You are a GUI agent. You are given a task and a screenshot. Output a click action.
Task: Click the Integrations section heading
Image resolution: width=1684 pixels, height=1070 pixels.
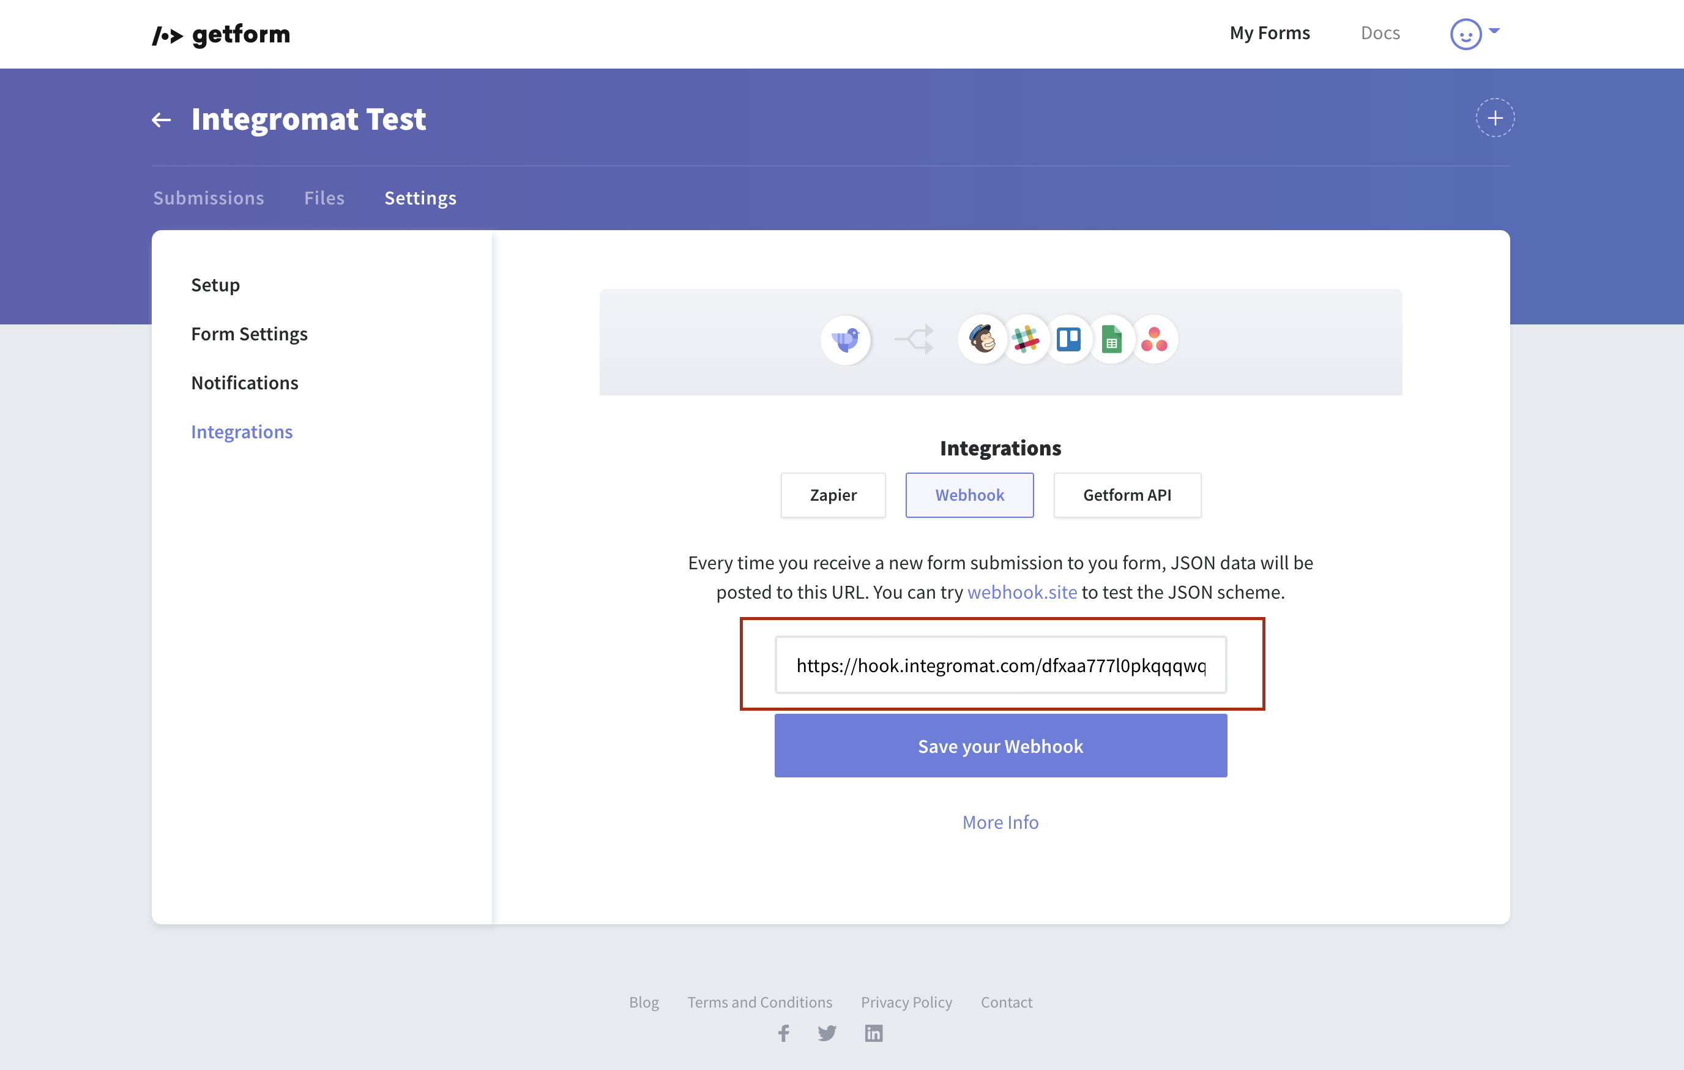pyautogui.click(x=1000, y=447)
